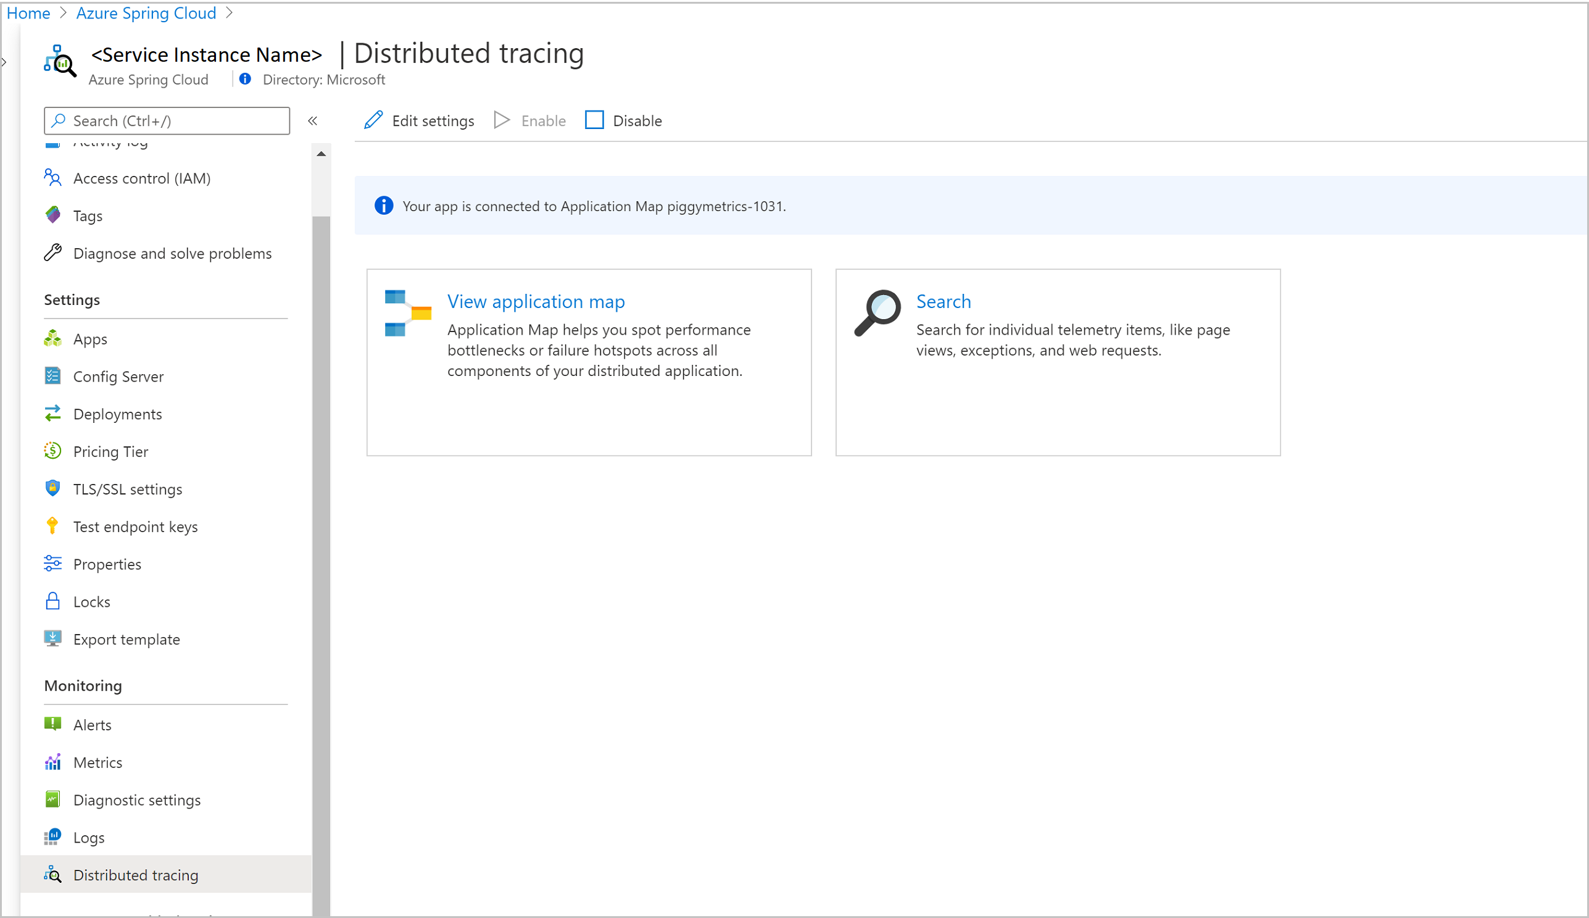Click the large magnifying glass Search icon
The image size is (1589, 918).
coord(877,313)
